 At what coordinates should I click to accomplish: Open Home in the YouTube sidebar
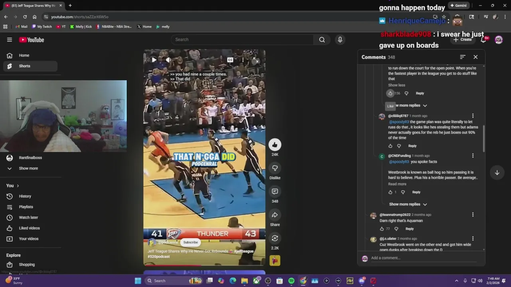pyautogui.click(x=30, y=55)
